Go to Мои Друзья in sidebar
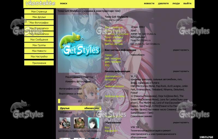This screenshot has height=139, width=218. pyautogui.click(x=39, y=17)
